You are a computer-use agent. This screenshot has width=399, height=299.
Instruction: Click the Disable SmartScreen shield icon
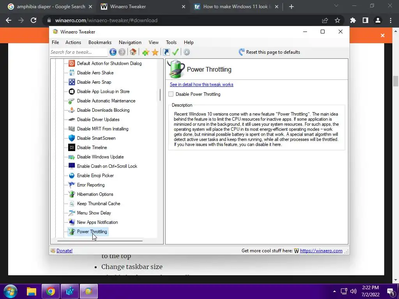(x=72, y=138)
